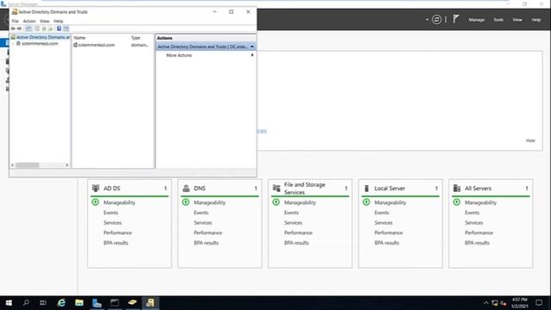The height and width of the screenshot is (310, 551).
Task: Open Server Manager's Tools menu
Action: point(498,20)
